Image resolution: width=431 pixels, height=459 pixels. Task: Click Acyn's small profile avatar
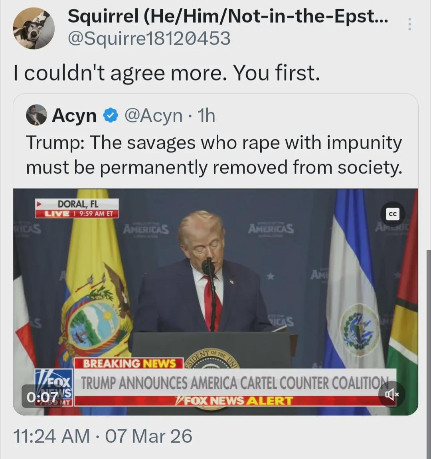(x=36, y=115)
